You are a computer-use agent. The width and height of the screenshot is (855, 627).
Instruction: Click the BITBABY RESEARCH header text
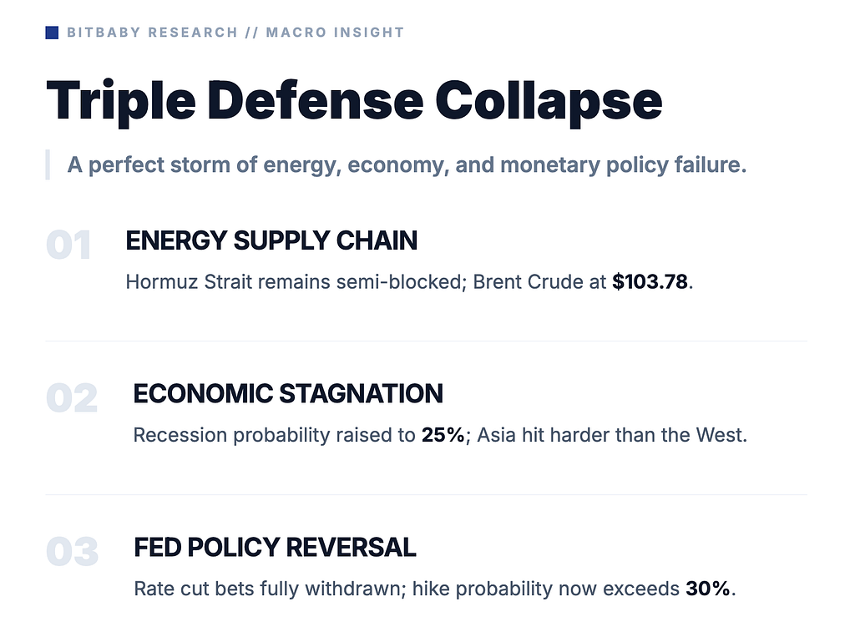click(152, 33)
